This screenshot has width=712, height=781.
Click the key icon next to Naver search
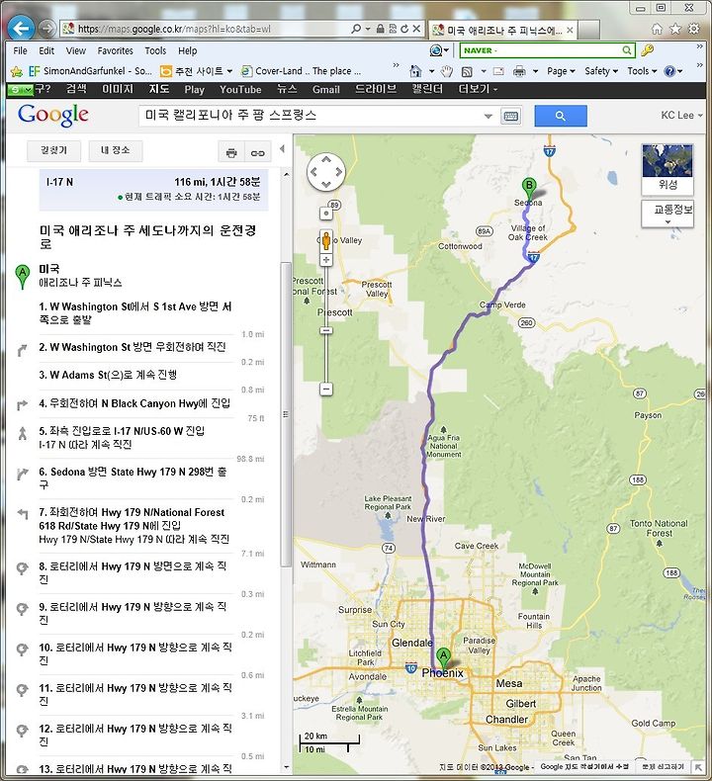pos(647,49)
